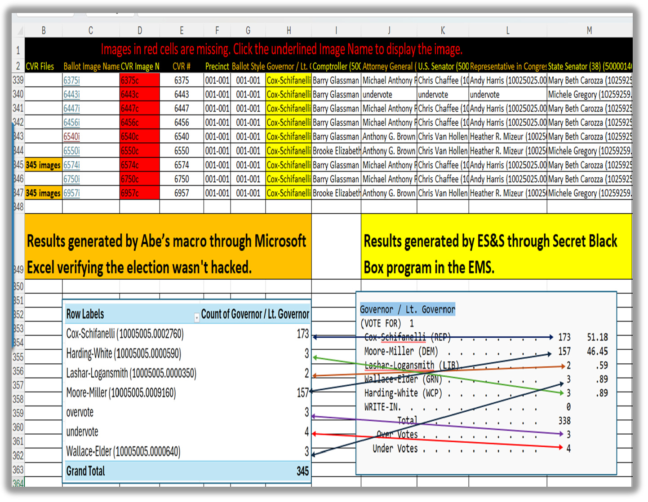Select the pivot 'overvote' row label
The width and height of the screenshot is (648, 502).
80,412
